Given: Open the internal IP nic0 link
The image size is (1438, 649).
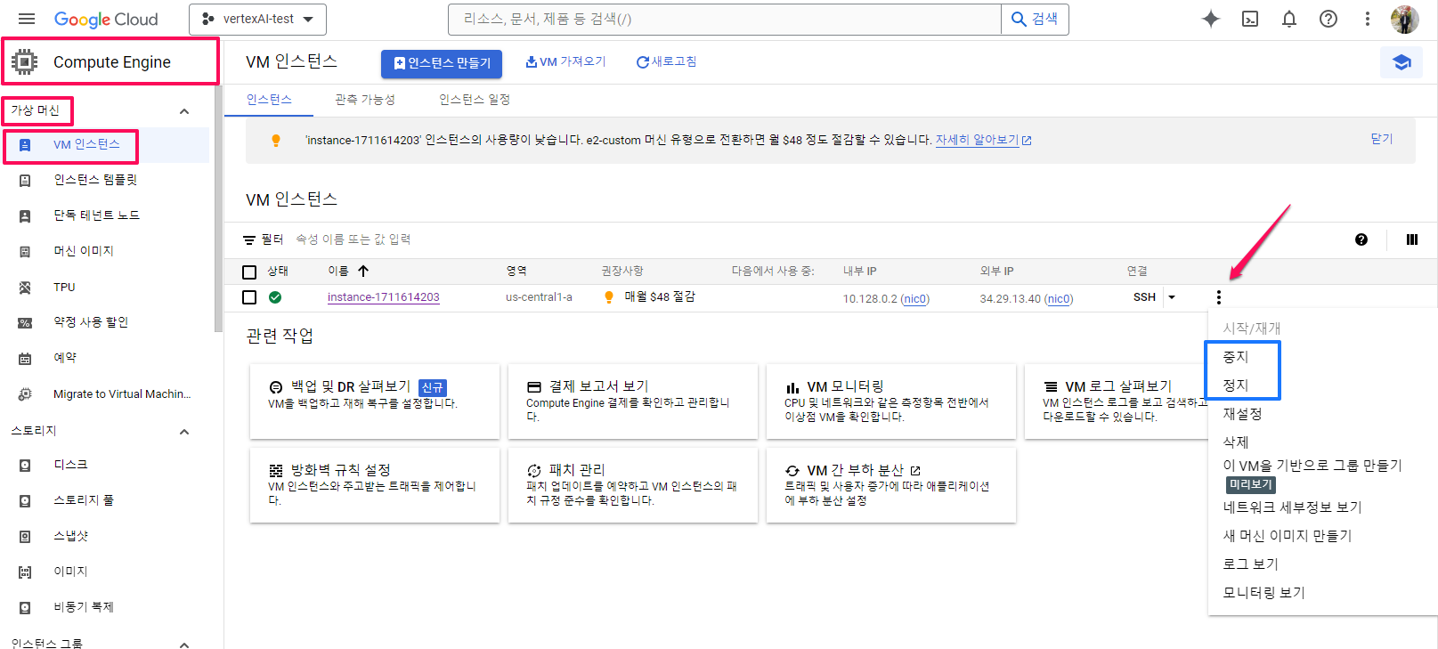Looking at the screenshot, I should [914, 299].
